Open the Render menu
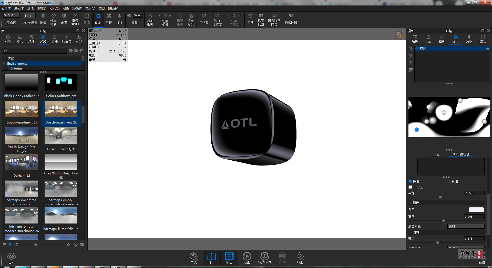492x268 pixels. coord(77,9)
